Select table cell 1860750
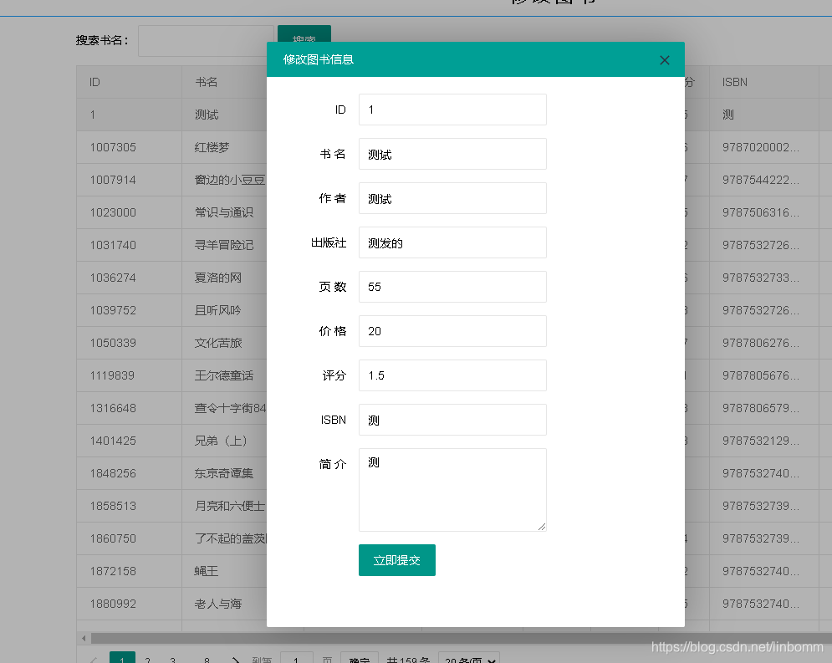This screenshot has height=663, width=832. (129, 539)
